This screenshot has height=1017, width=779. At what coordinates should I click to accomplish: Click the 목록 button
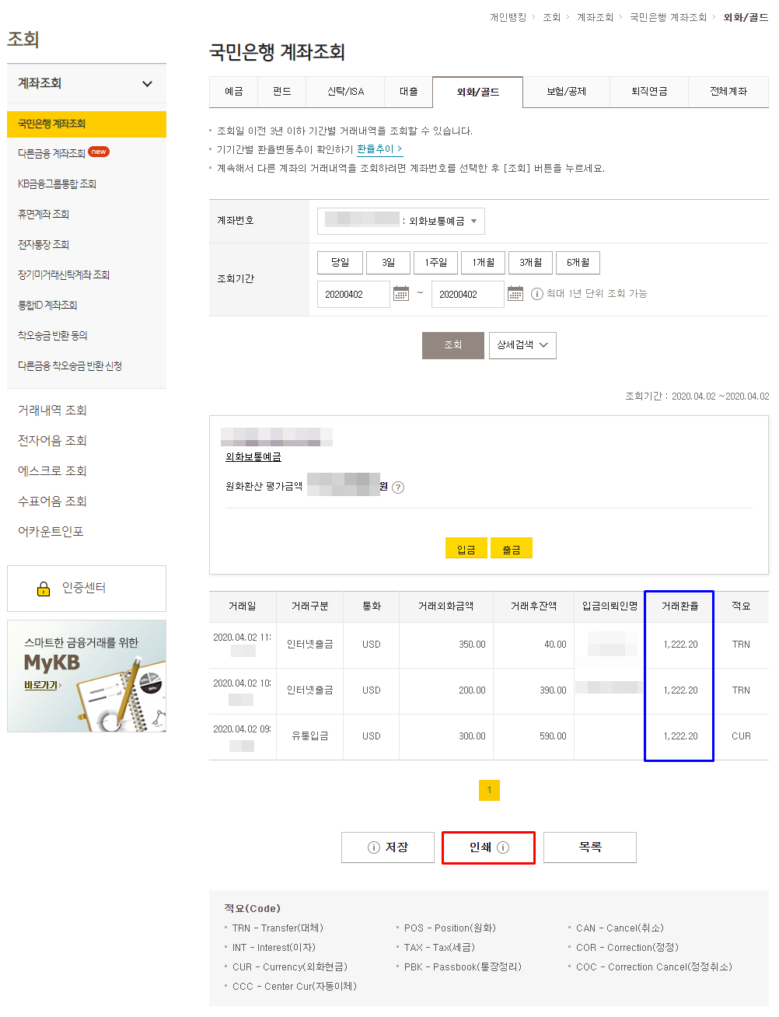tap(590, 847)
